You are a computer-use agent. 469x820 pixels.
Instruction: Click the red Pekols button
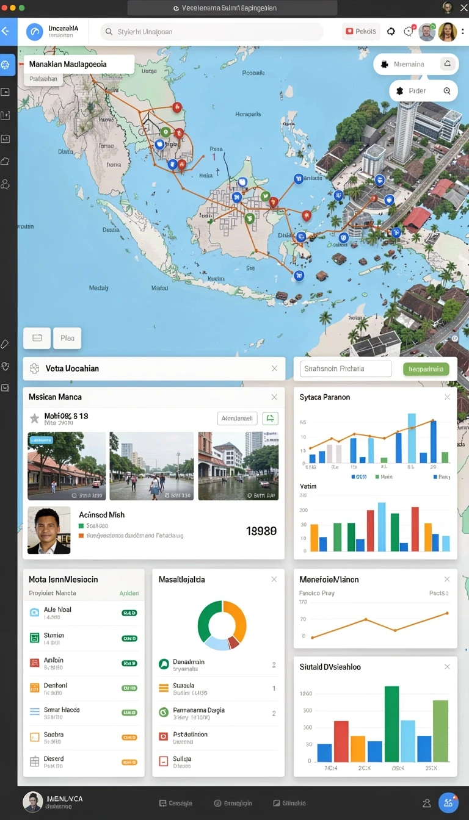pyautogui.click(x=361, y=31)
